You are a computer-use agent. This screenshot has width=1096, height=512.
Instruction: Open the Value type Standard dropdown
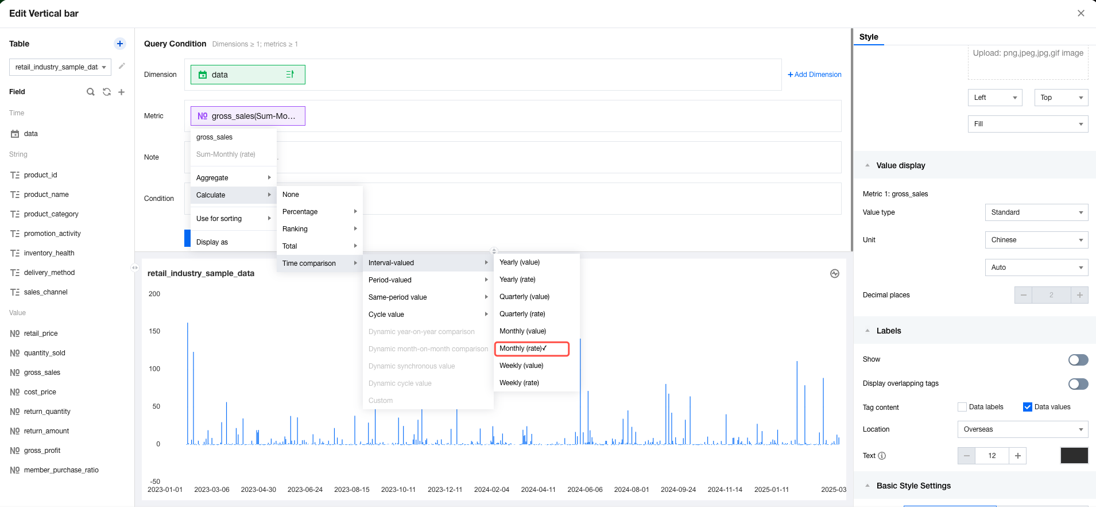click(x=1036, y=212)
